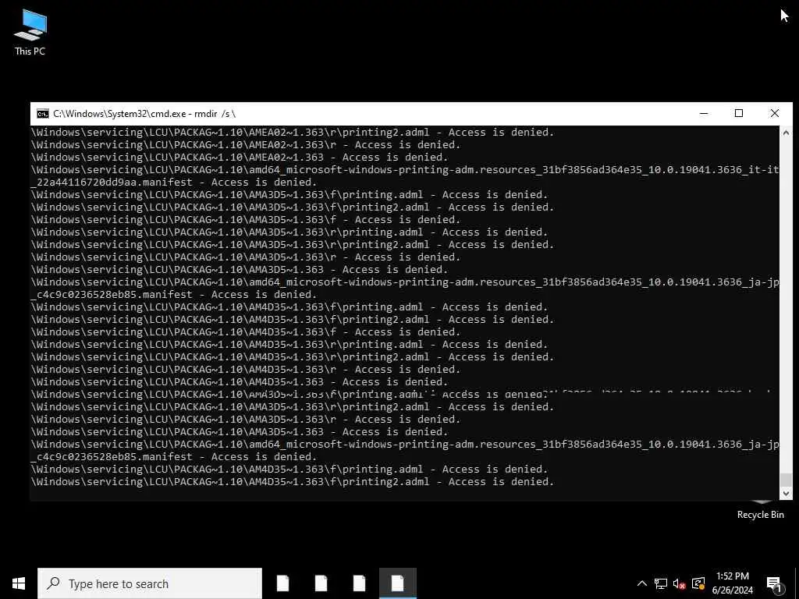Click the Type here to search box
Viewport: 799px width, 599px height.
coord(150,583)
